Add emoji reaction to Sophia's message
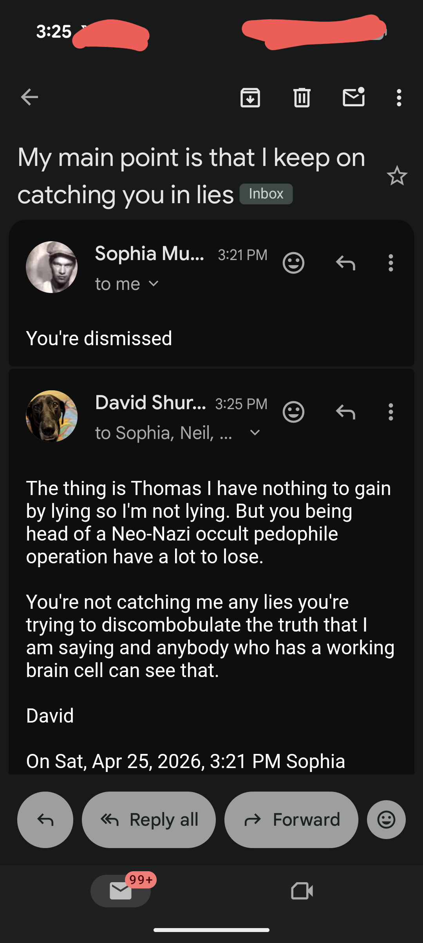The height and width of the screenshot is (943, 423). click(x=293, y=263)
